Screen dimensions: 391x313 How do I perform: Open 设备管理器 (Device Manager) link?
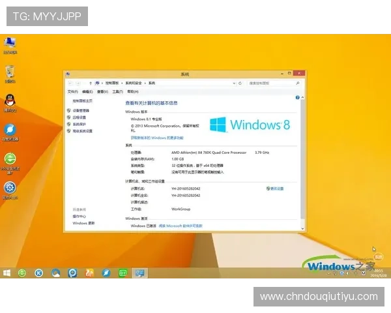click(81, 111)
